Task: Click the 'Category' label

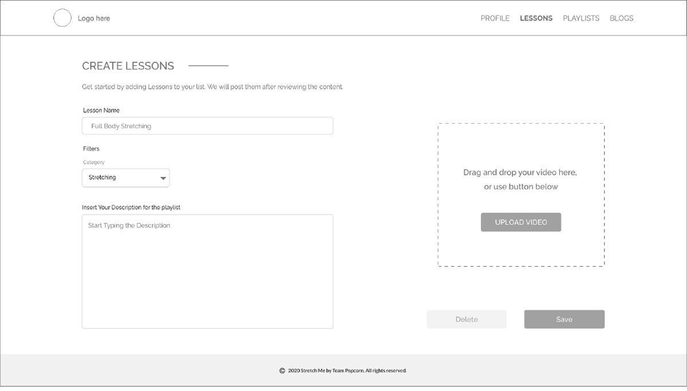Action: point(94,163)
